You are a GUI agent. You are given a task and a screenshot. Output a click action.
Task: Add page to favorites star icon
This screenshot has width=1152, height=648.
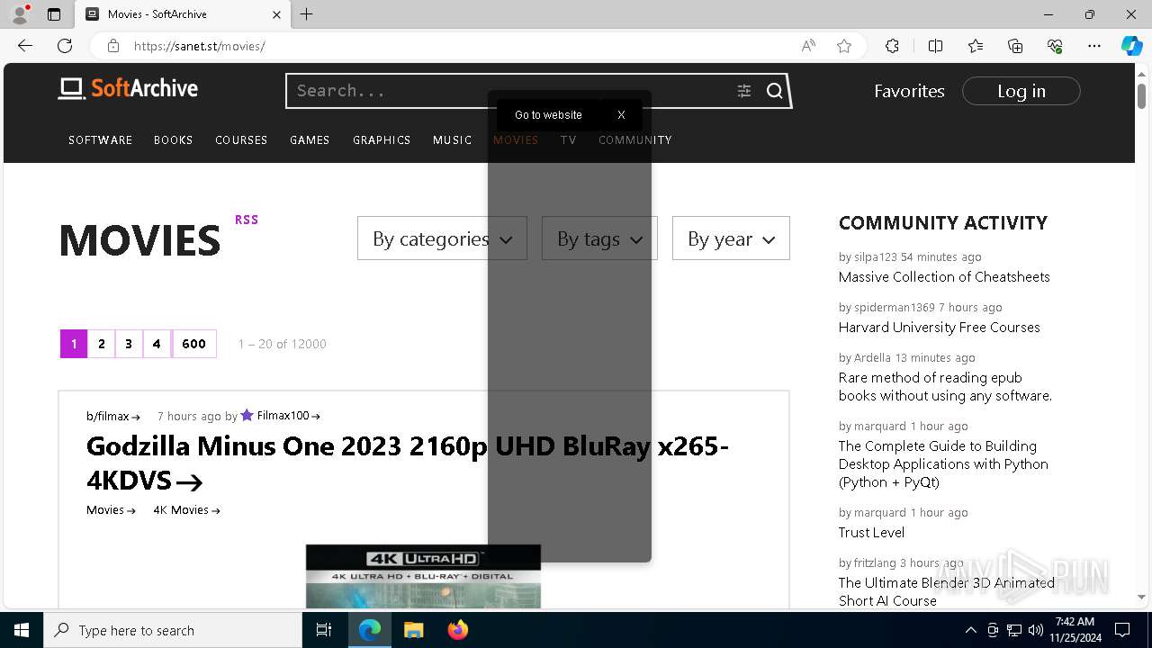[x=844, y=46]
